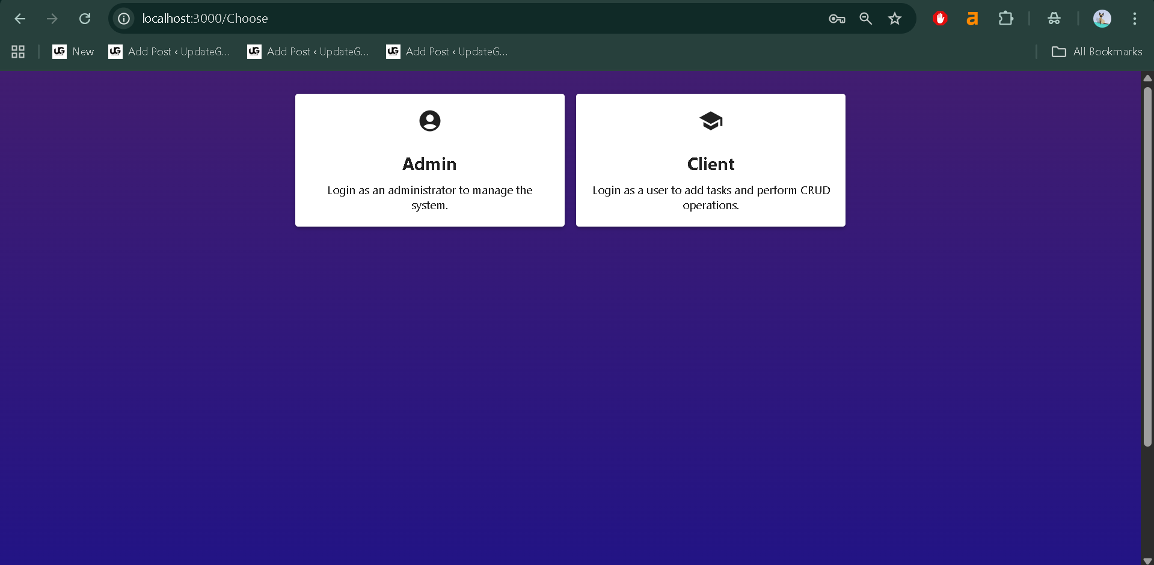Click the Client graduation cap icon
This screenshot has height=565, width=1154.
[710, 121]
